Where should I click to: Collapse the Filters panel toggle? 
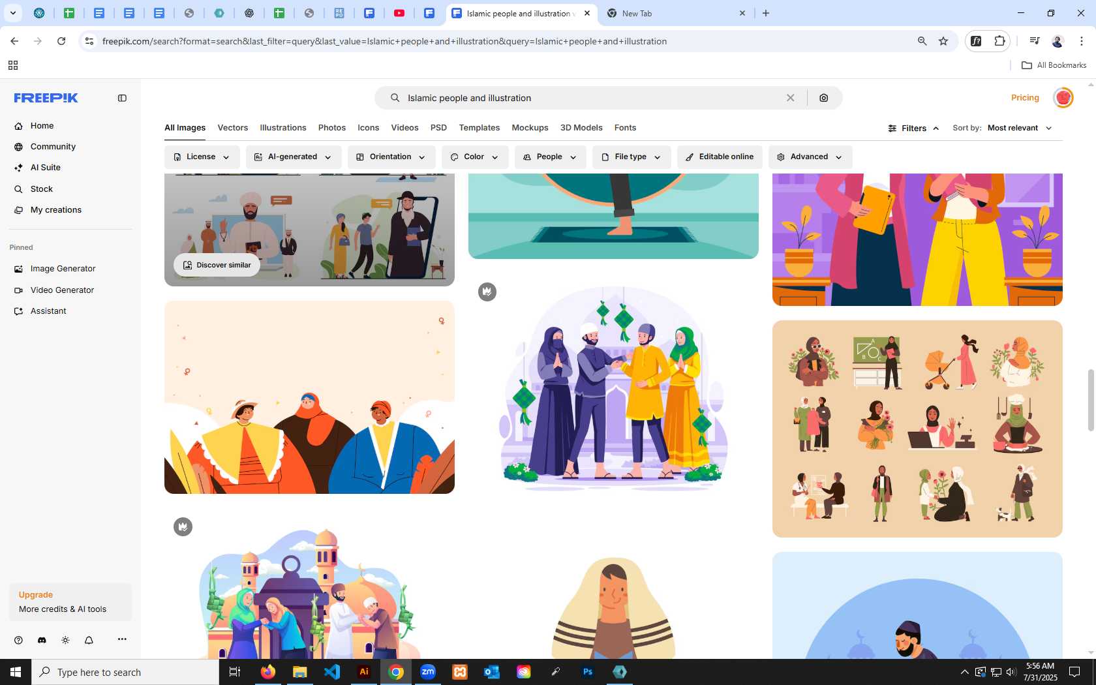[913, 129]
